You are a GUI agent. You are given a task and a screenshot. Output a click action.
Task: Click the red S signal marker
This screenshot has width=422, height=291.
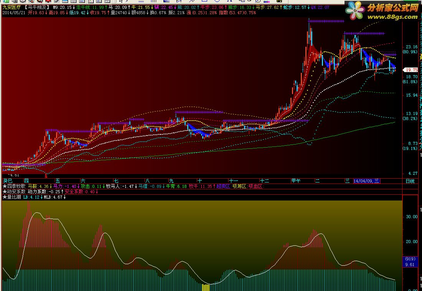[x=46, y=176]
